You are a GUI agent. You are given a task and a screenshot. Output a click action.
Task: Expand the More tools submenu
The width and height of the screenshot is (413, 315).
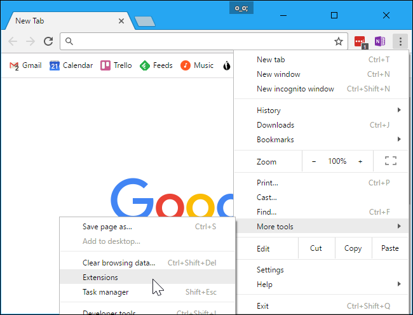[x=322, y=226]
